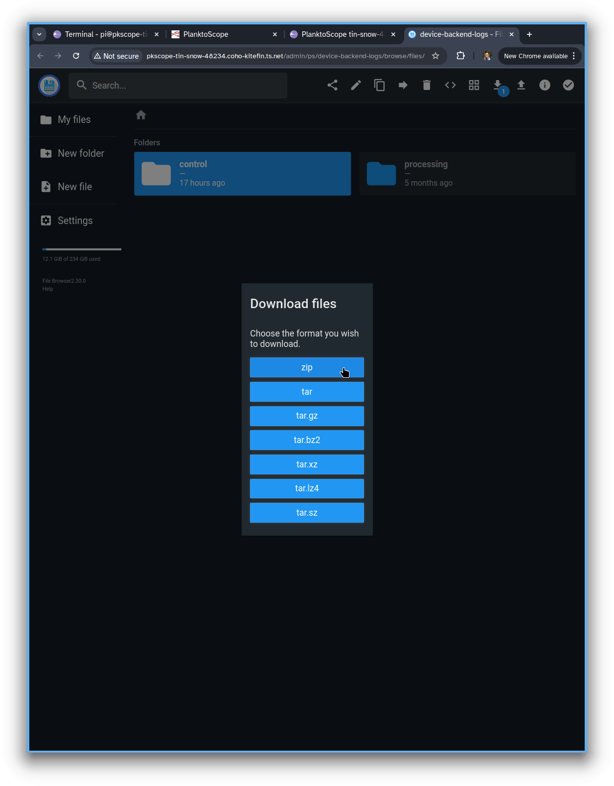Click the Copy file icon
Image resolution: width=614 pixels, height=786 pixels.
pos(379,85)
